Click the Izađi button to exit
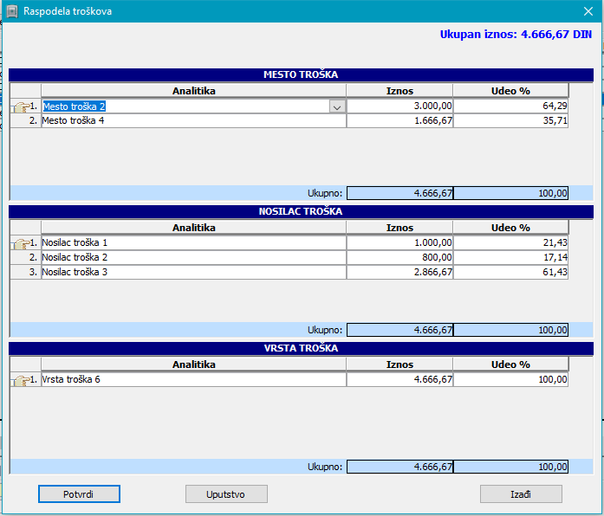 click(x=521, y=493)
